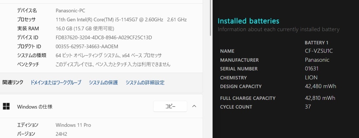Click the FULL CHARGE CAPACITY label
This screenshot has width=359, height=138.
click(248, 98)
